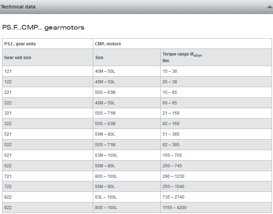Click the Technical data header title

coord(18,7)
